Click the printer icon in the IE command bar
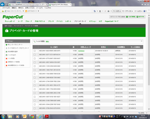 (x=108, y=11)
